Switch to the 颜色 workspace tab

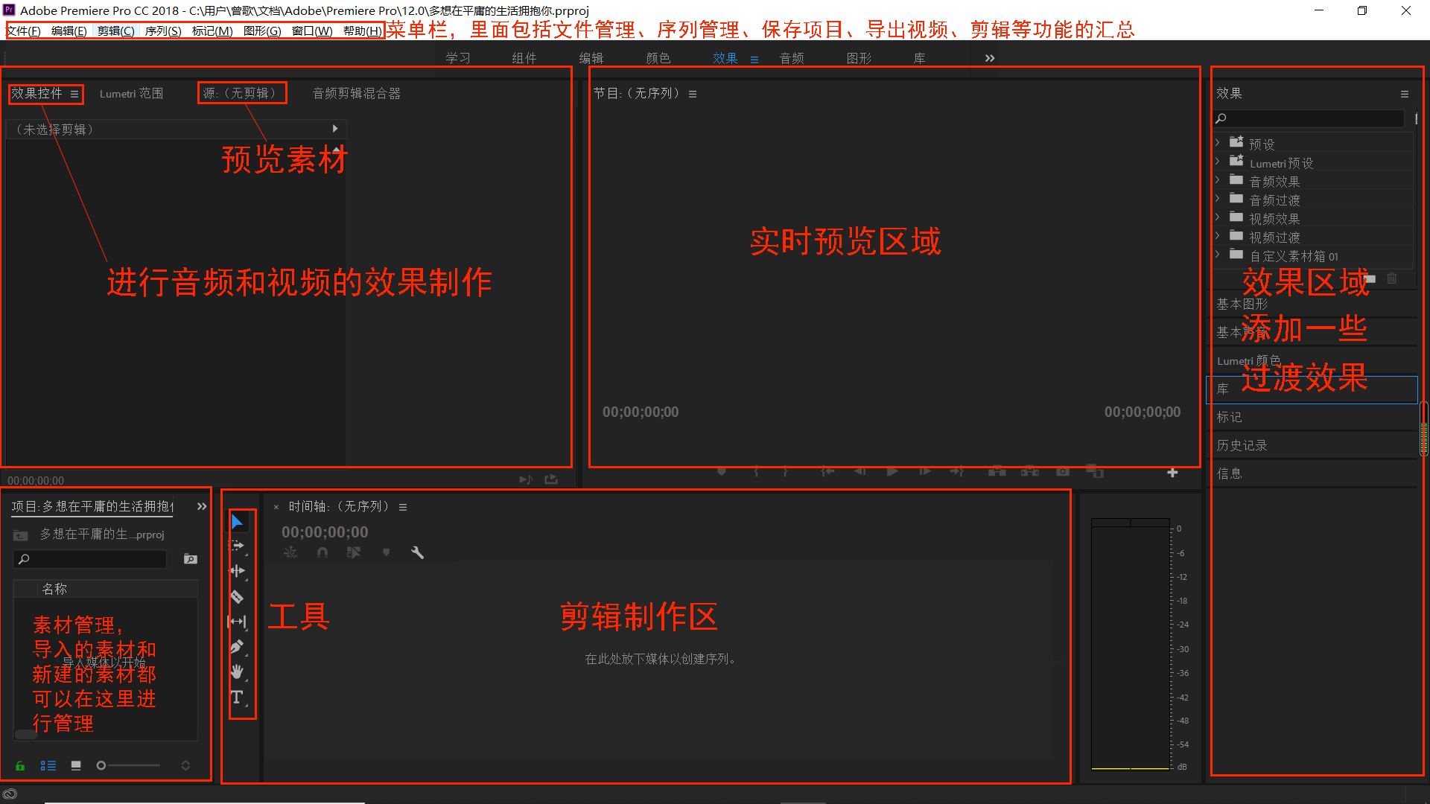(658, 57)
